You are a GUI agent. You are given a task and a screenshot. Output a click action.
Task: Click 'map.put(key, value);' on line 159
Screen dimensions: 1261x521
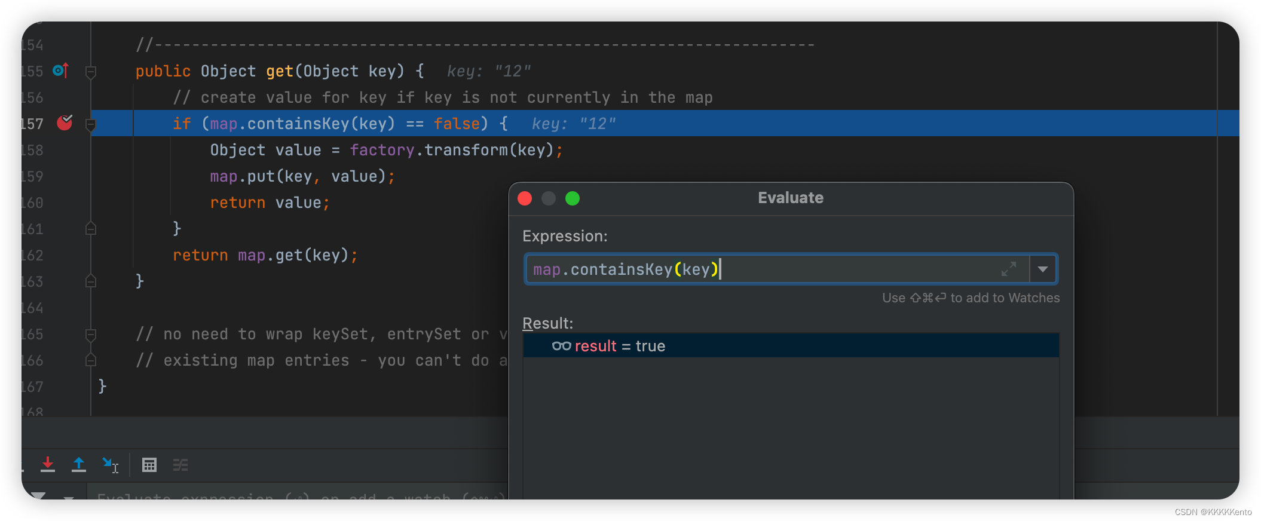302,176
